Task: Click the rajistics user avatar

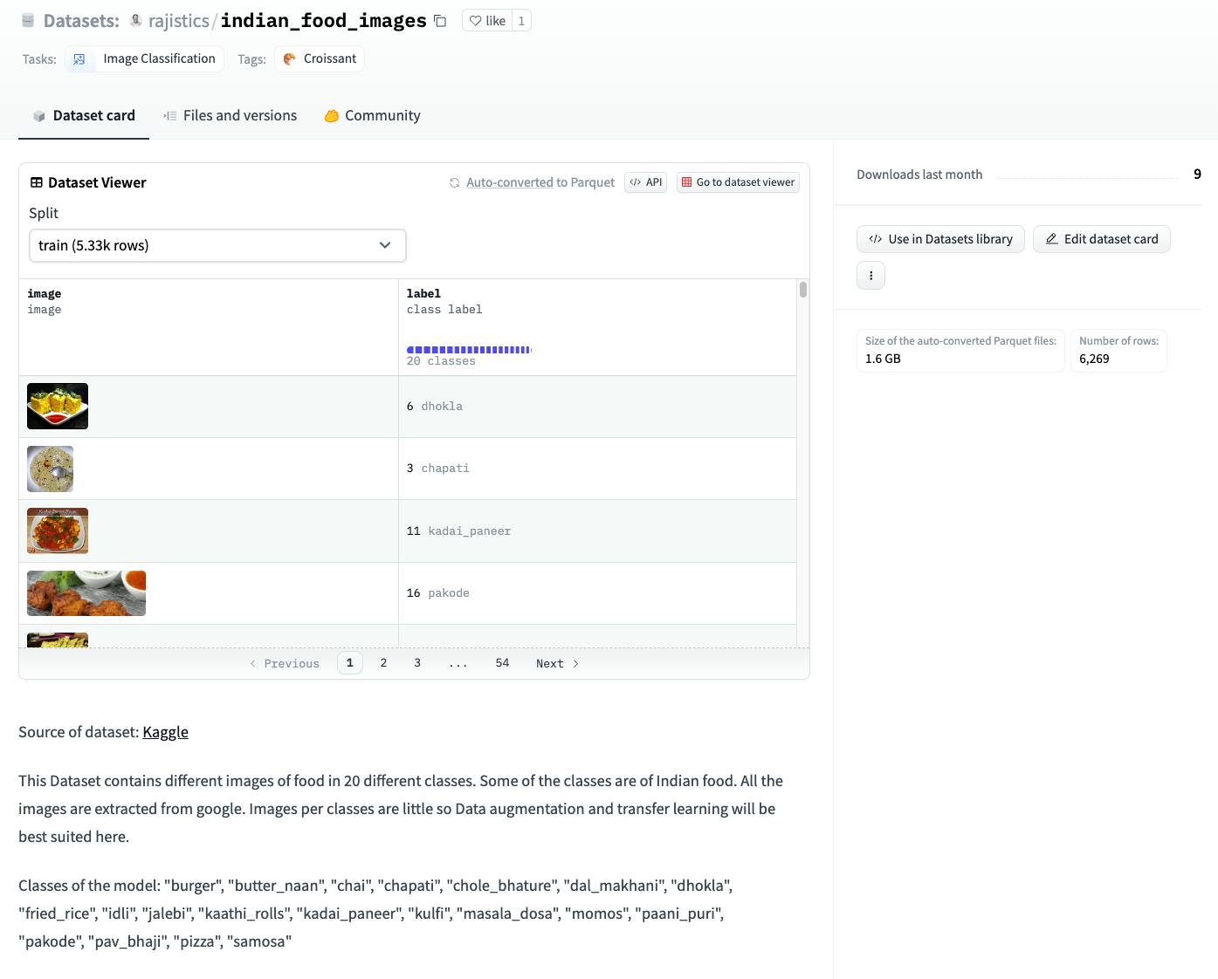Action: [136, 21]
